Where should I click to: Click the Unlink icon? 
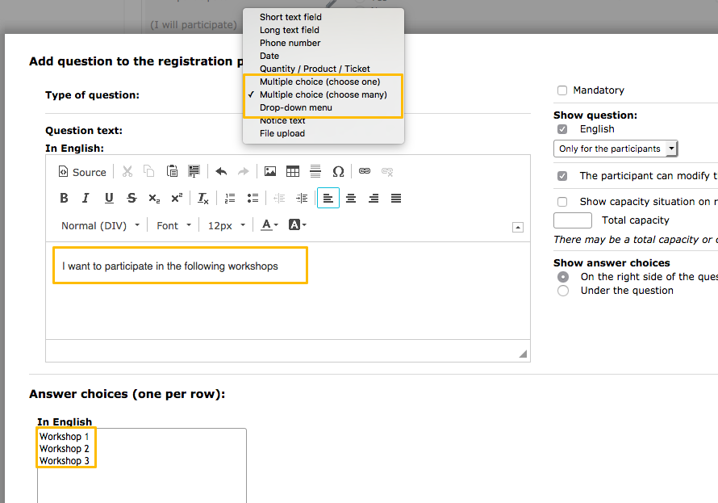tap(387, 172)
